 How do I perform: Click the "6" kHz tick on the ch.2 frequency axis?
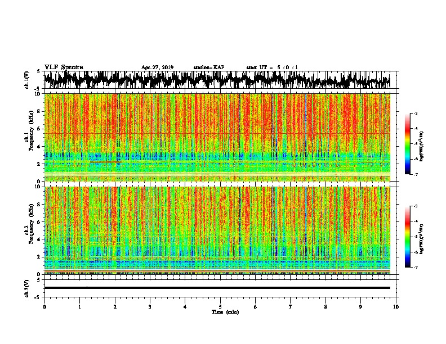[x=39, y=222]
